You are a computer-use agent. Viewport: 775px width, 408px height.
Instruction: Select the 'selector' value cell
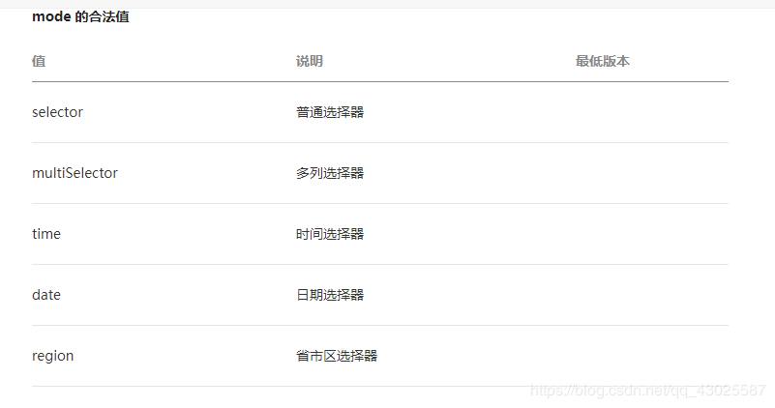(57, 112)
